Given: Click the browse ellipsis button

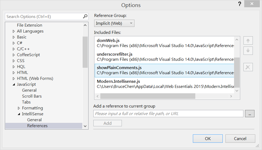Looking at the screenshot, I should click(250, 114).
